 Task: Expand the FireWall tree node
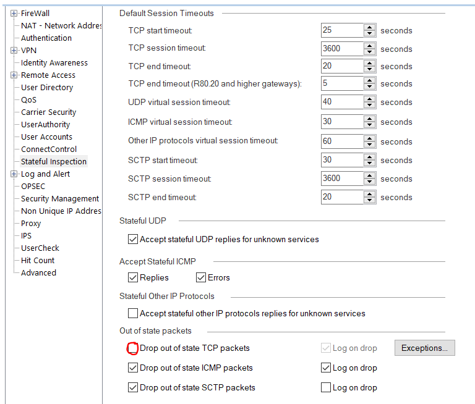pos(14,13)
